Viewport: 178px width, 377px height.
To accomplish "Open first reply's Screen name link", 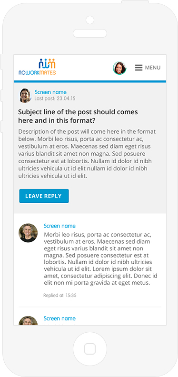I will click(x=59, y=226).
